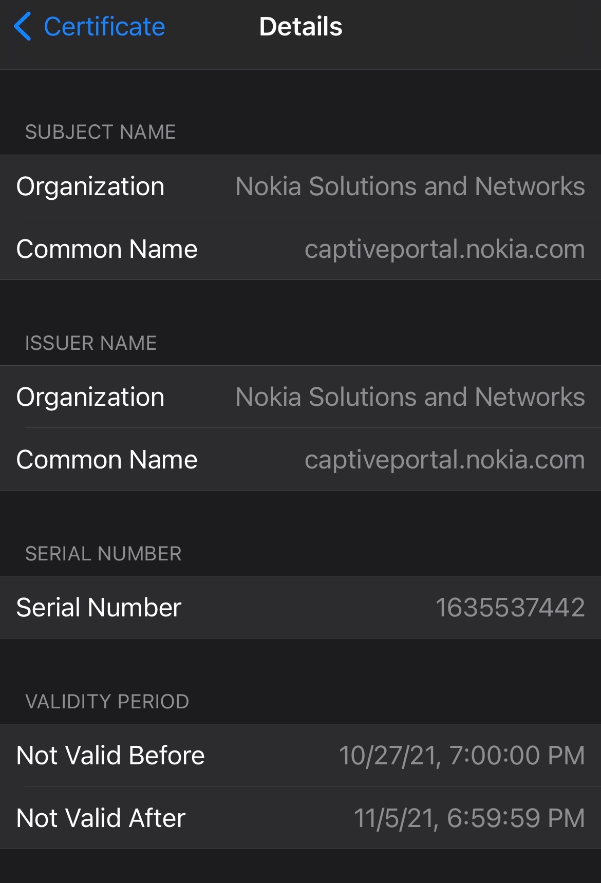Tap the Details page title
This screenshot has height=883, width=601.
300,27
